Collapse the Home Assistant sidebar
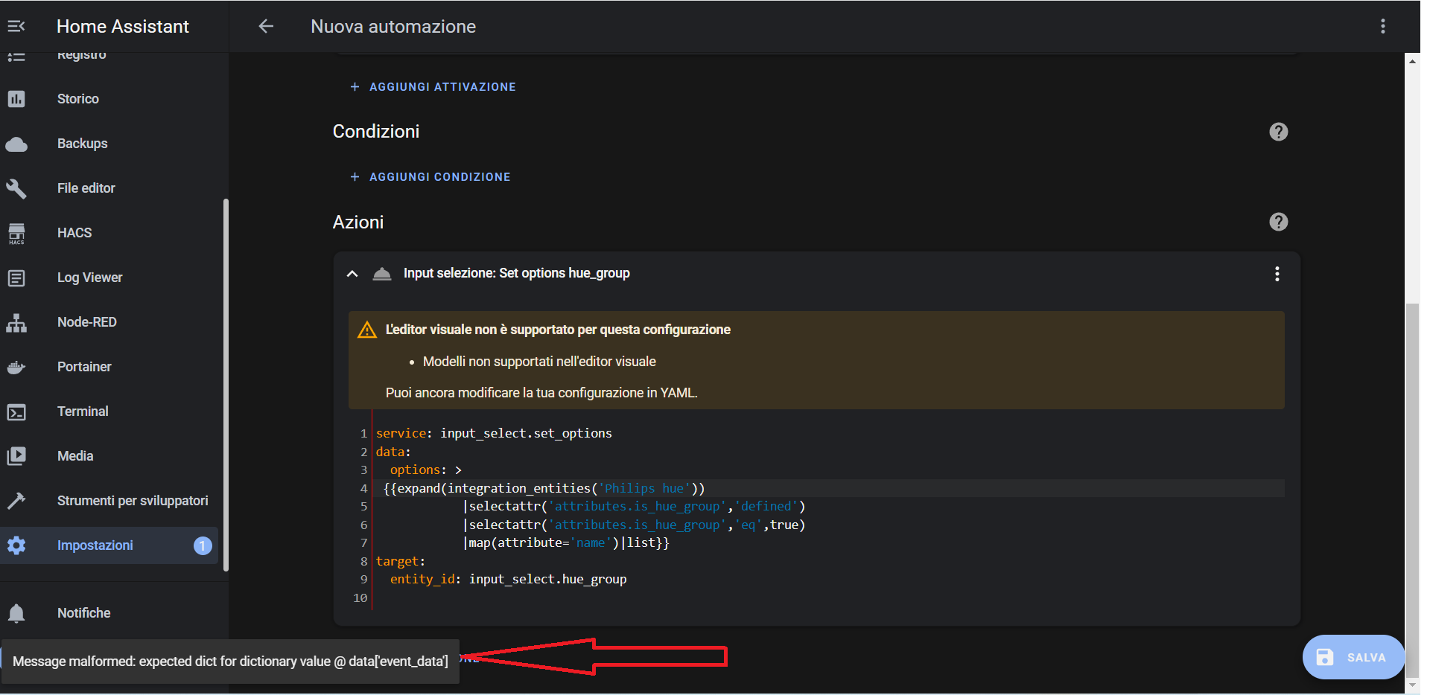The height and width of the screenshot is (695, 1430). 16,26
